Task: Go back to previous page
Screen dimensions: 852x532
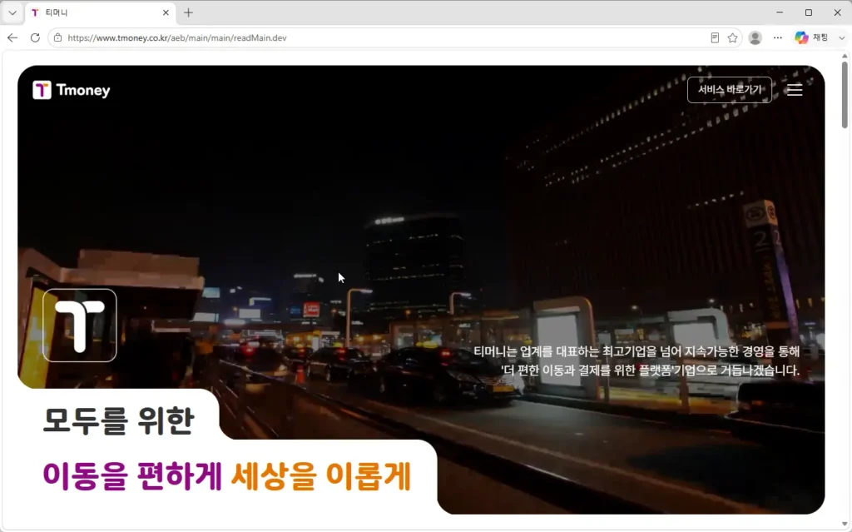Action: 12,37
